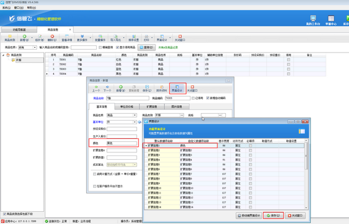Switch to the 单位及价格 tab

(127, 106)
